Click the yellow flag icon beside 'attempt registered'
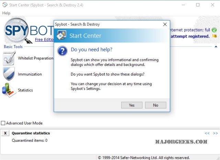The height and width of the screenshot is (160, 220). (x=214, y=36)
